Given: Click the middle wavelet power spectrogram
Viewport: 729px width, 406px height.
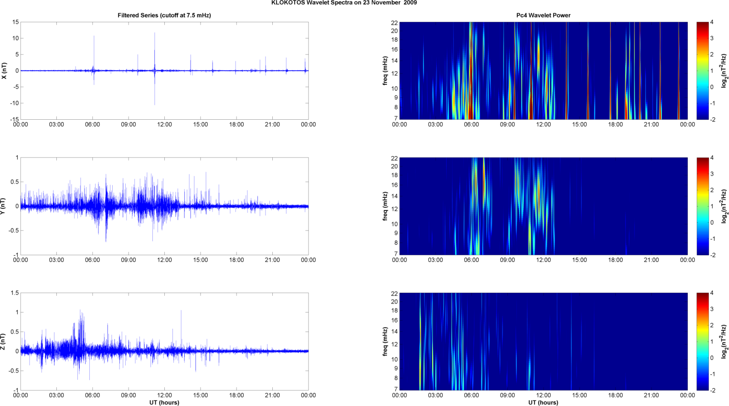Looking at the screenshot, I should [x=543, y=206].
